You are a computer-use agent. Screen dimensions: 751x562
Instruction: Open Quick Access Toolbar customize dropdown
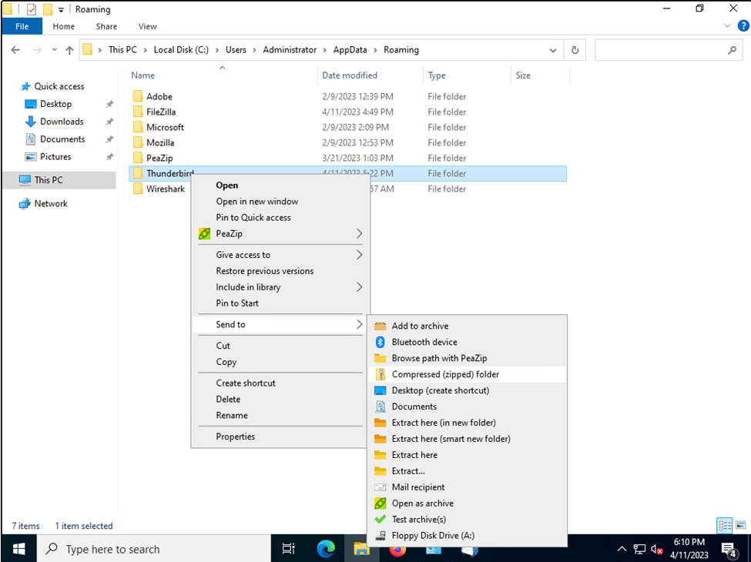[x=61, y=9]
